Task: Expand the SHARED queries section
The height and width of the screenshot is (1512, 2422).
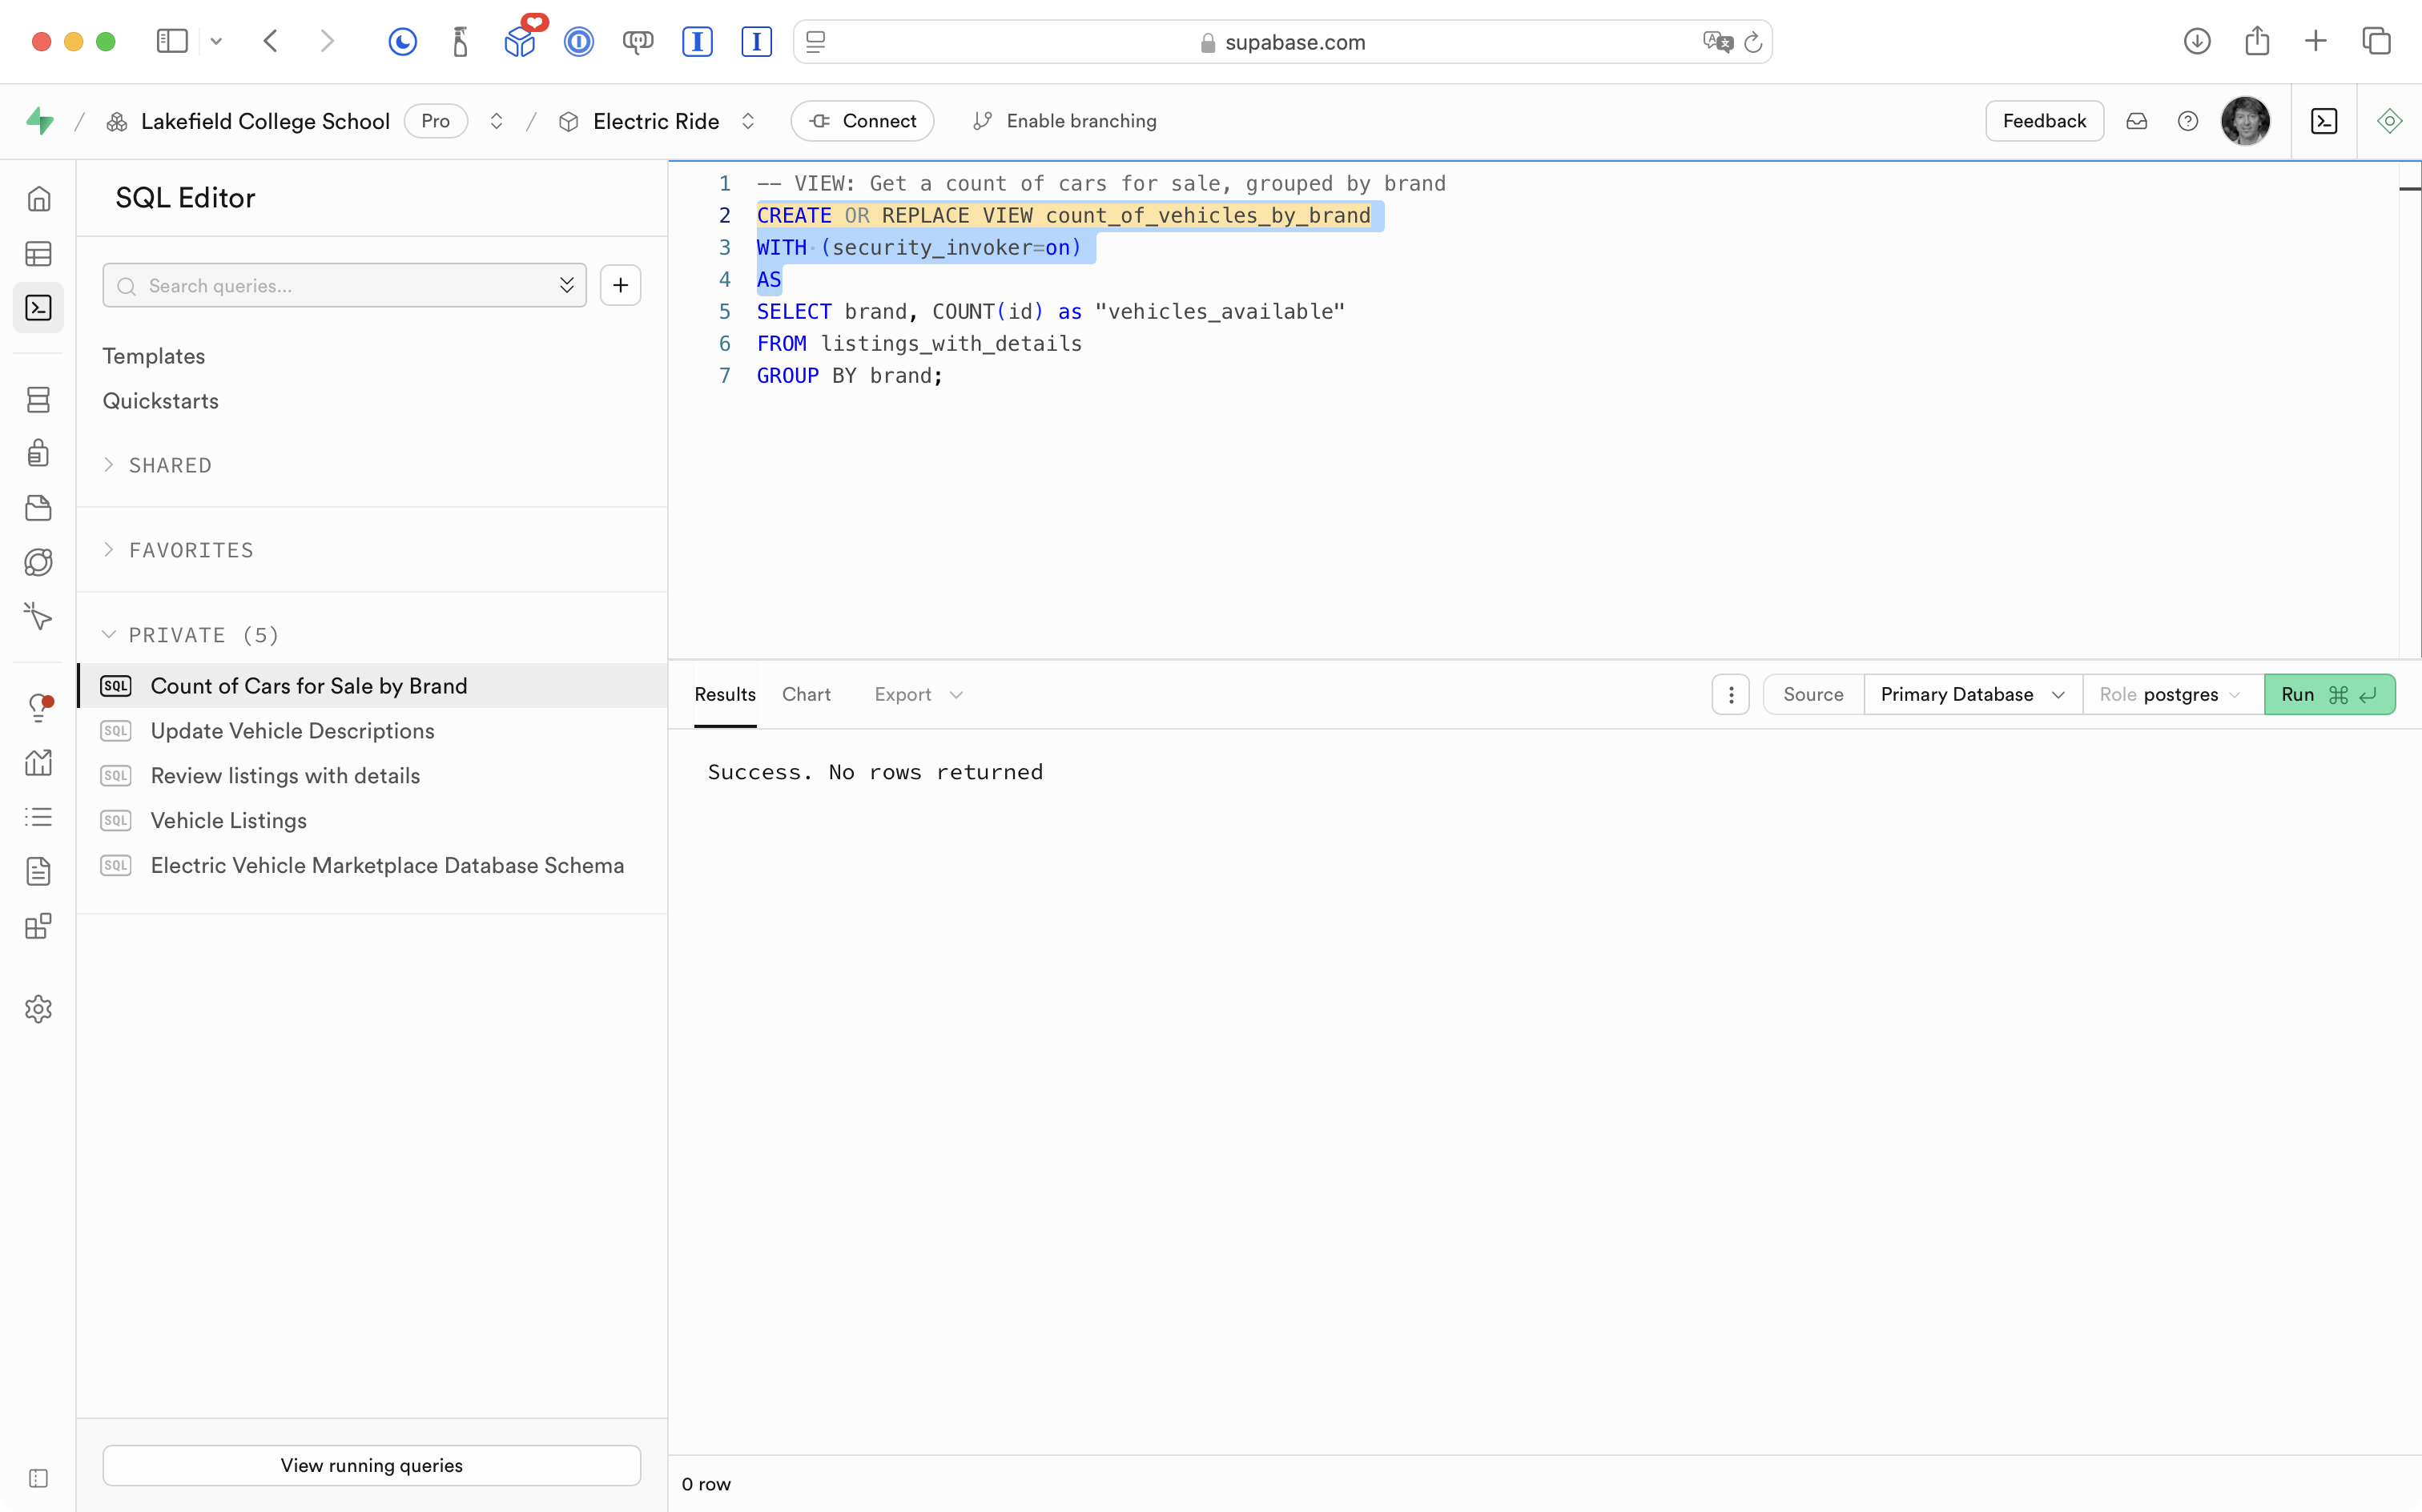Action: (170, 465)
